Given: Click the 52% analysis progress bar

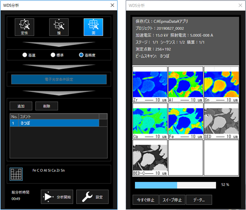Looking at the screenshot, I should click(x=175, y=185).
